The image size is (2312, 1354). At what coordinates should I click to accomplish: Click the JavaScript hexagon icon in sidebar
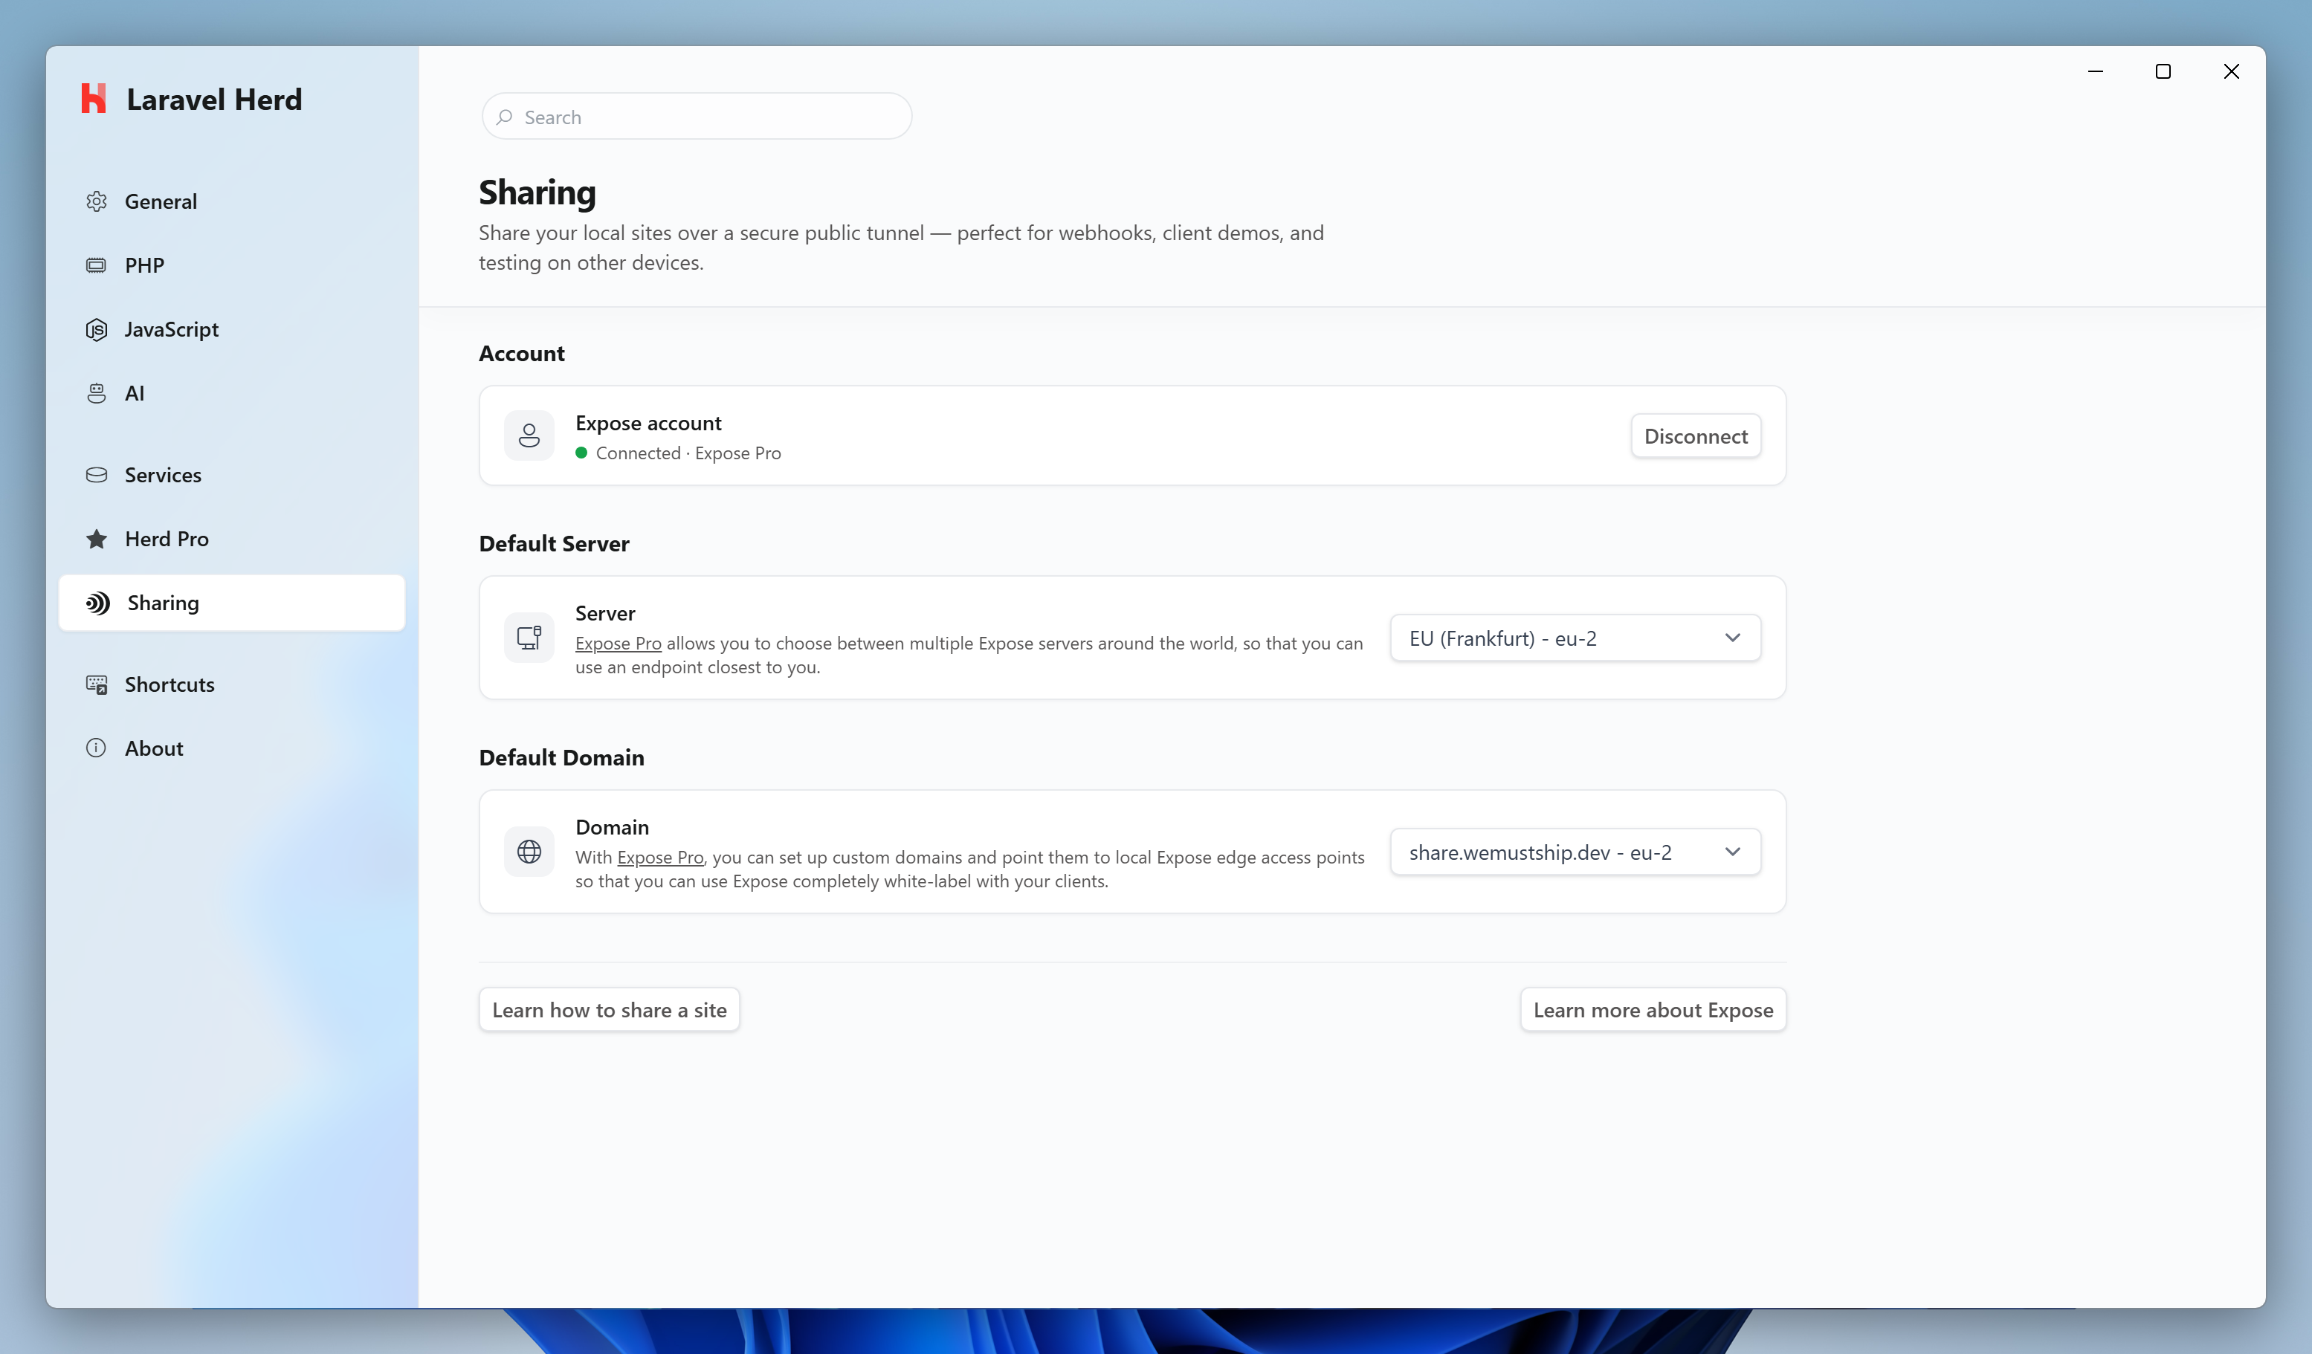97,329
